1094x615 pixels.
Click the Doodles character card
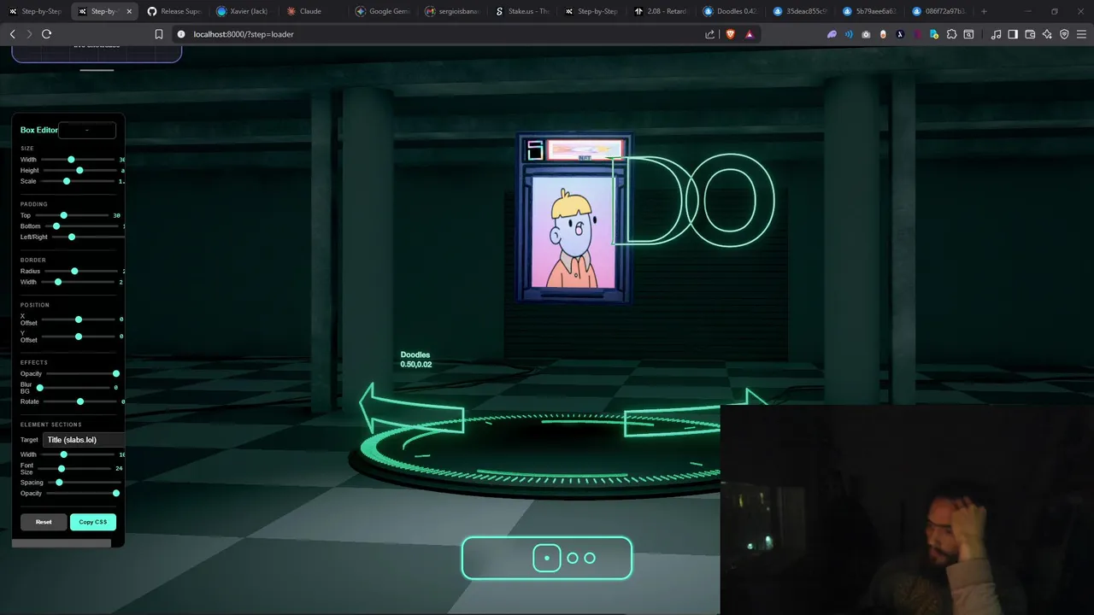click(x=573, y=218)
